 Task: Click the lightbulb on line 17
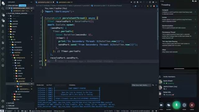click(46, 61)
